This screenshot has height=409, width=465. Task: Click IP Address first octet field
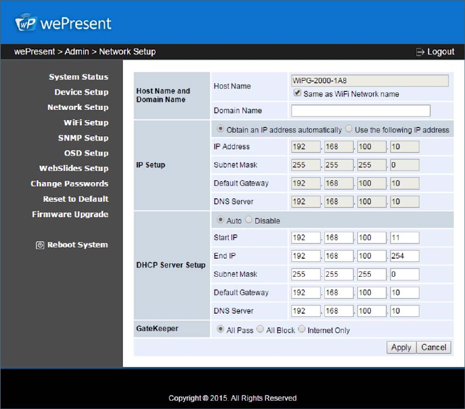pyautogui.click(x=306, y=147)
